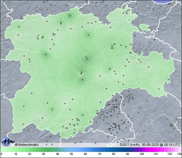Click the light green swatch at 10

click(x=16, y=150)
